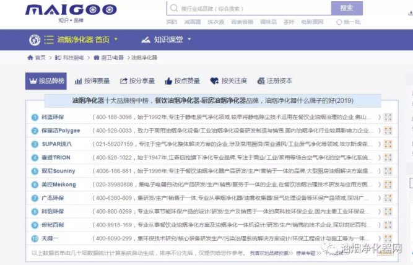Click the grid icon in SUPAR速八 row

pyautogui.click(x=388, y=144)
